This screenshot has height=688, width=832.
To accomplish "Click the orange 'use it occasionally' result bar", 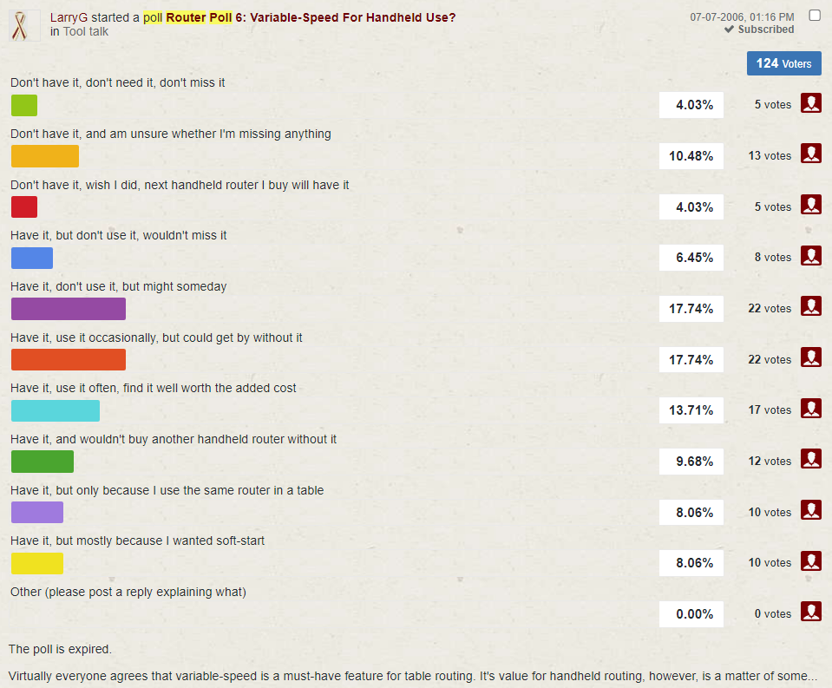I will [x=69, y=360].
